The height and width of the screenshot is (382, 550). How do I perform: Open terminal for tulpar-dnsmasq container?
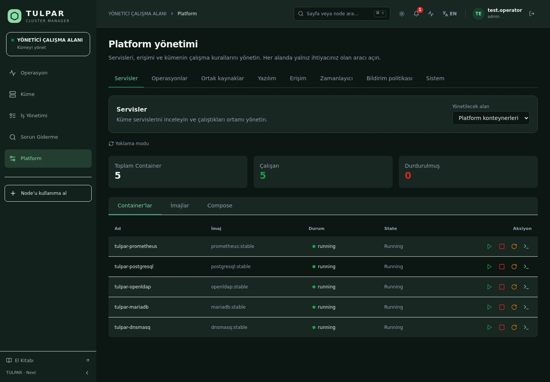[x=526, y=327]
